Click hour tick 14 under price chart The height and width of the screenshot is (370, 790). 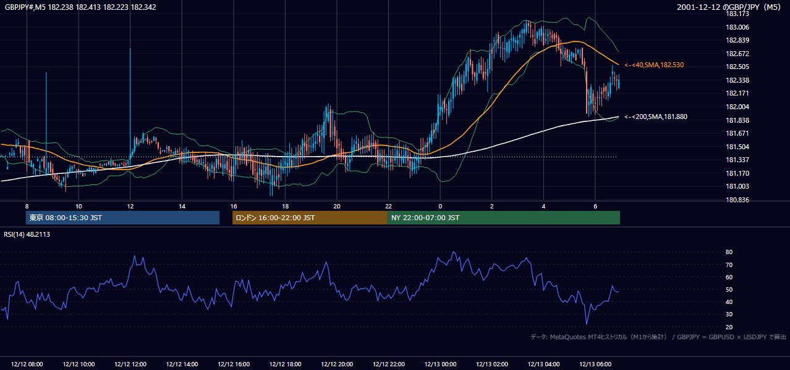pyautogui.click(x=182, y=206)
